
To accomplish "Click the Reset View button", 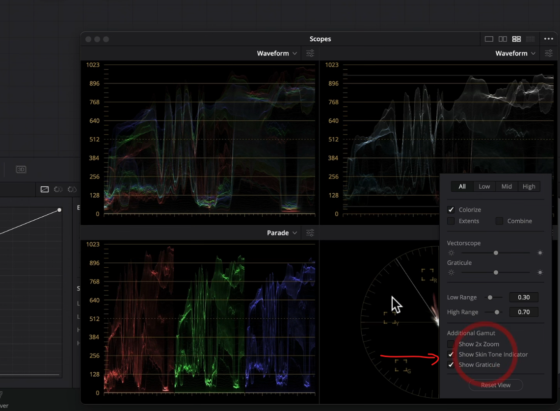I will click(x=496, y=385).
